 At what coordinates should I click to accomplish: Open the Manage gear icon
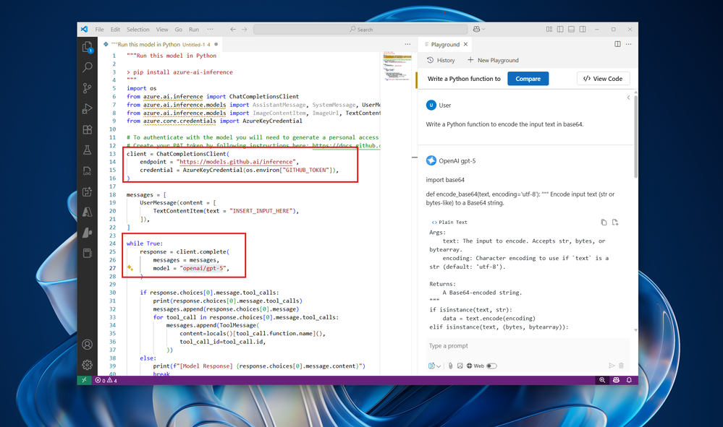(x=87, y=365)
